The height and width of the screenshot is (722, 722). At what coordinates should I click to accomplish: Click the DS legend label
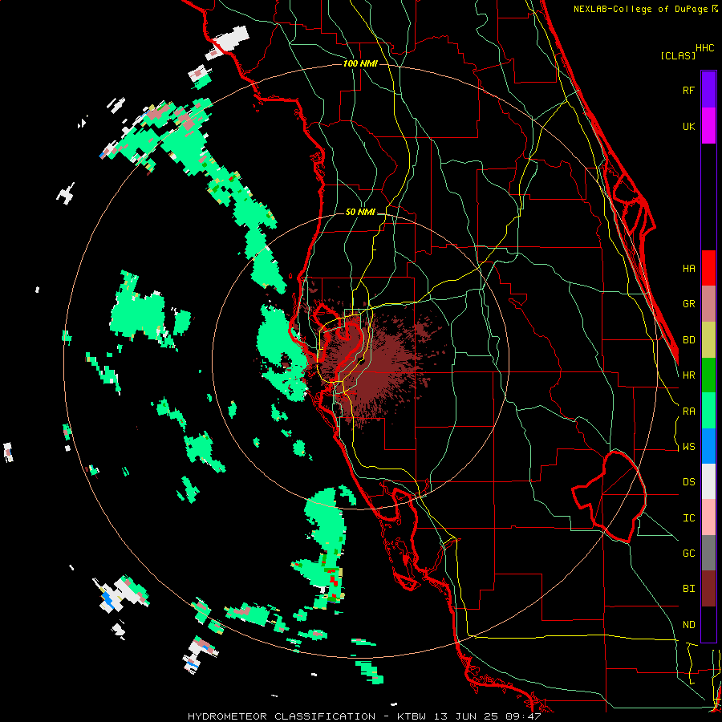click(x=688, y=482)
